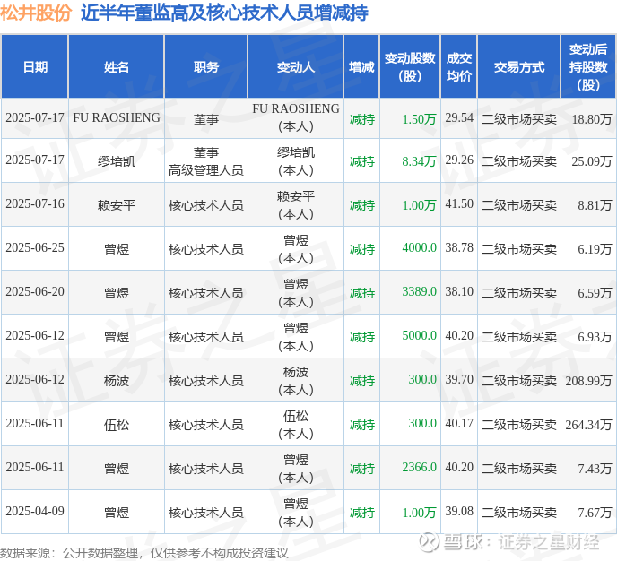Click name cell 杨波
This screenshot has width=617, height=561.
pyautogui.click(x=117, y=381)
